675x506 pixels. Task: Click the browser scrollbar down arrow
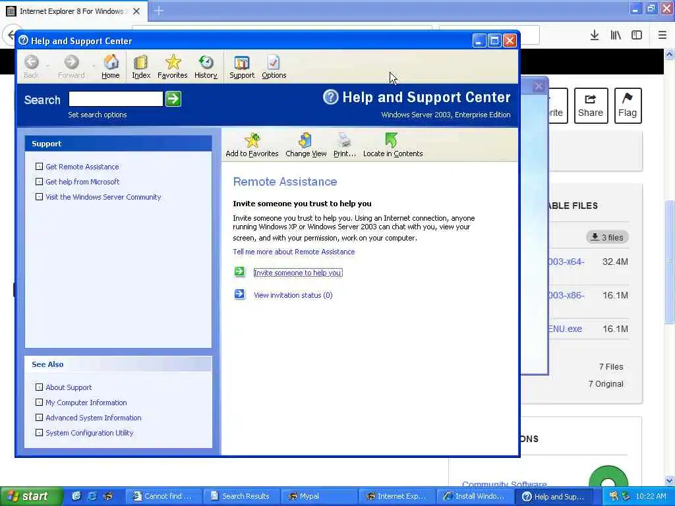(669, 480)
